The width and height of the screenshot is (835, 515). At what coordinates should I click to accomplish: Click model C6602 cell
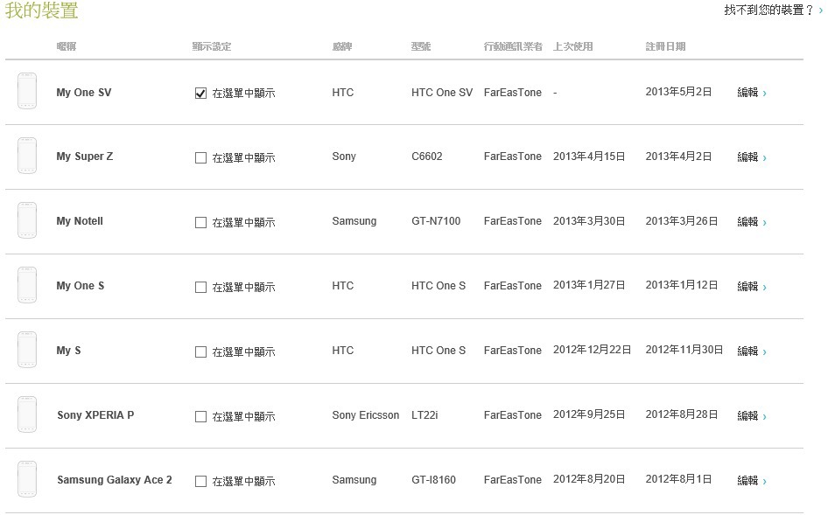[x=426, y=157]
